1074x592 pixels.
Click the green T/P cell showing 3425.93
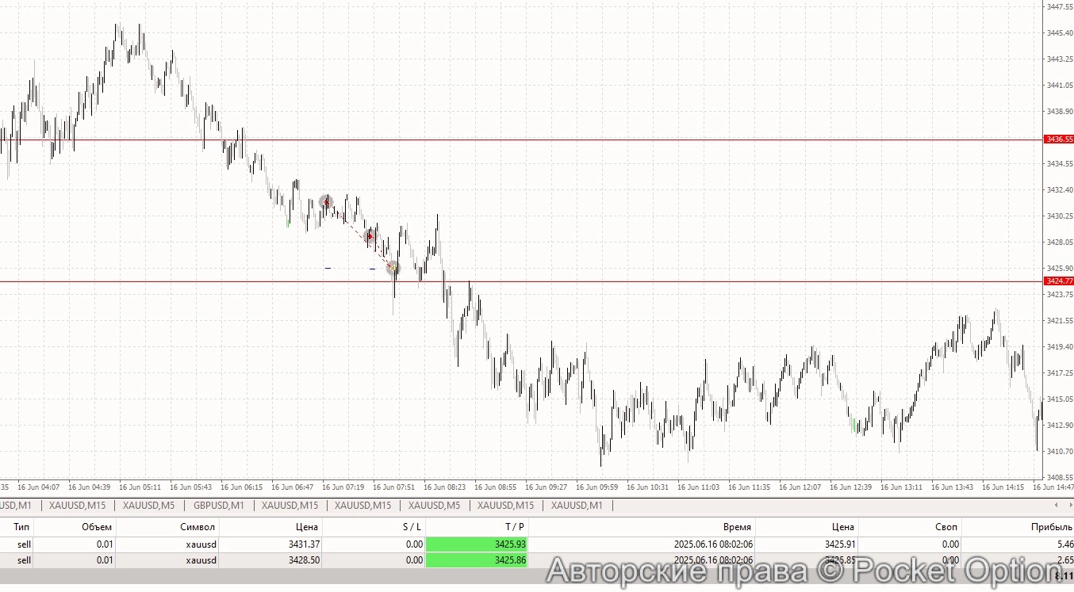(478, 544)
